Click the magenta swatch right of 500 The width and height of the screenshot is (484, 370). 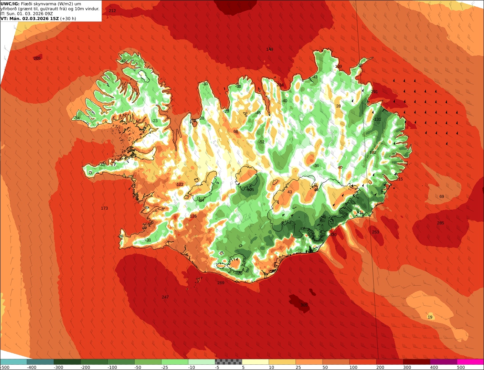pos(470,362)
